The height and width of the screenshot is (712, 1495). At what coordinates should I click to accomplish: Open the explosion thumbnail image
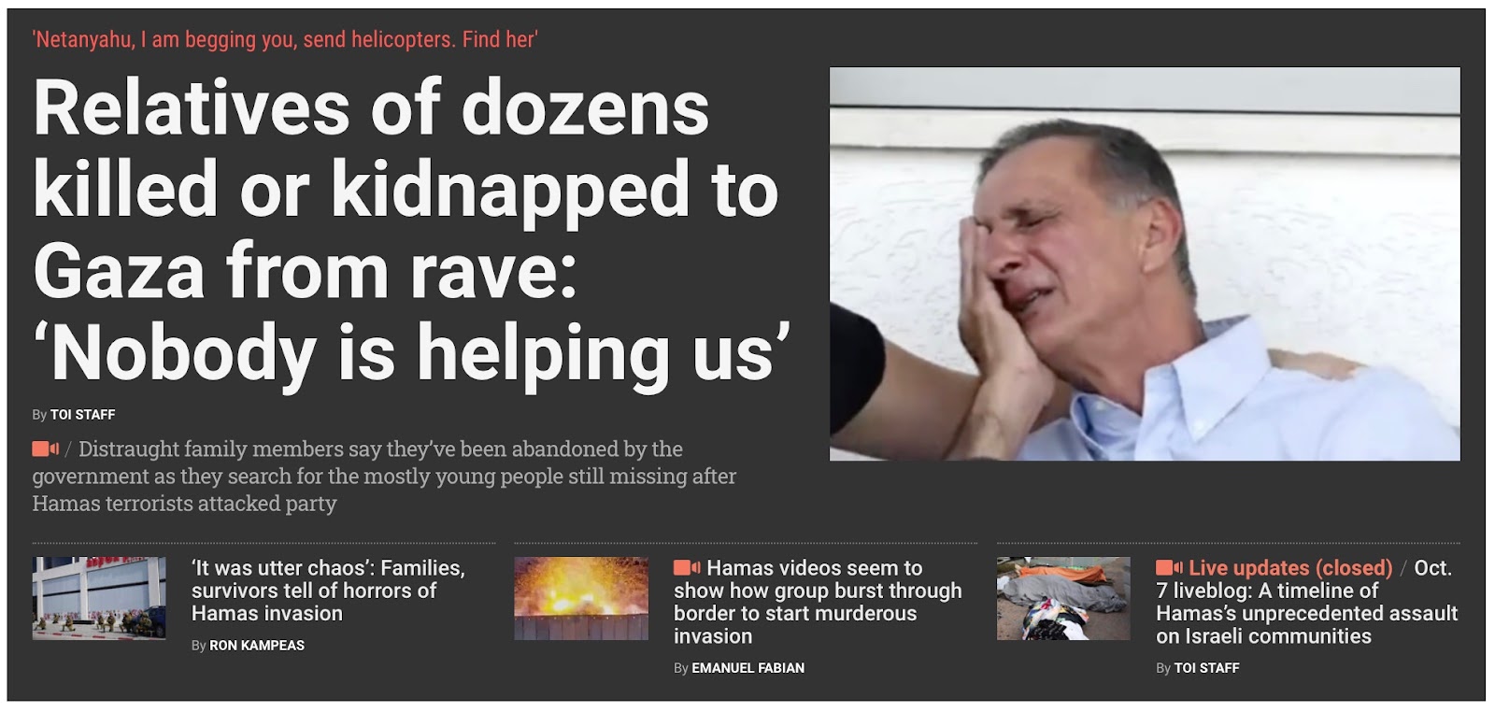click(x=581, y=598)
